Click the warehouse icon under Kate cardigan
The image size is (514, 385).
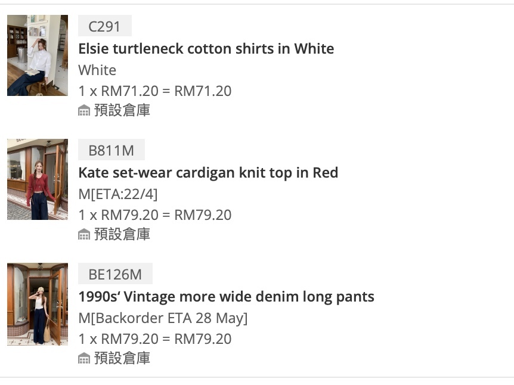coord(84,234)
